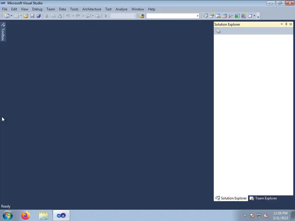Expand the Add New Item dropdown arrow
The image size is (295, 221).
coord(21,16)
